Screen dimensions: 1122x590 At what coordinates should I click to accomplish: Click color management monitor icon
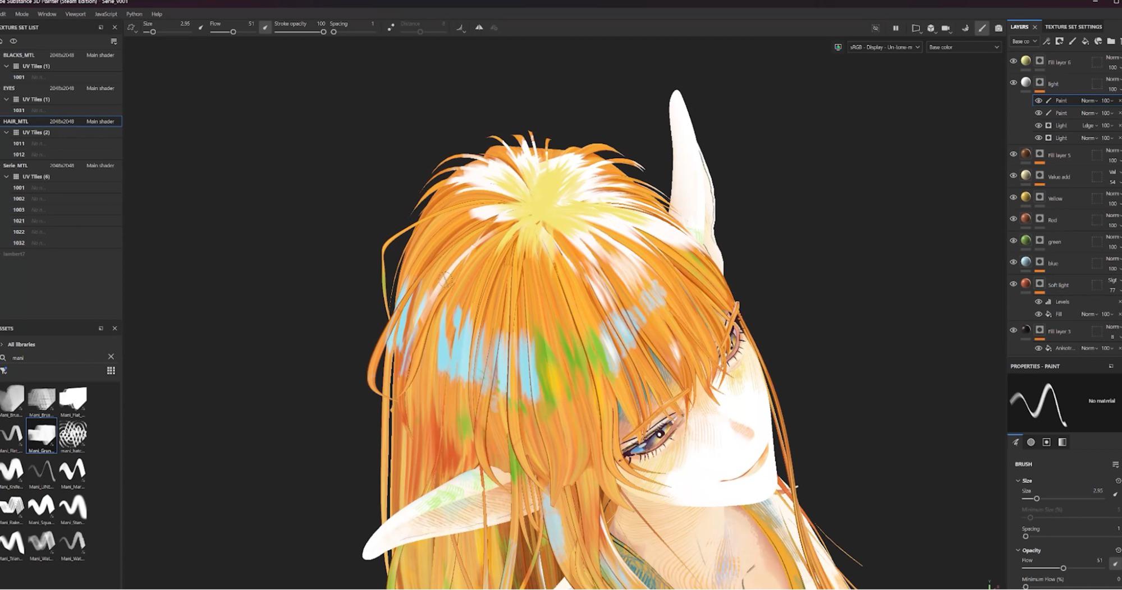pyautogui.click(x=838, y=47)
